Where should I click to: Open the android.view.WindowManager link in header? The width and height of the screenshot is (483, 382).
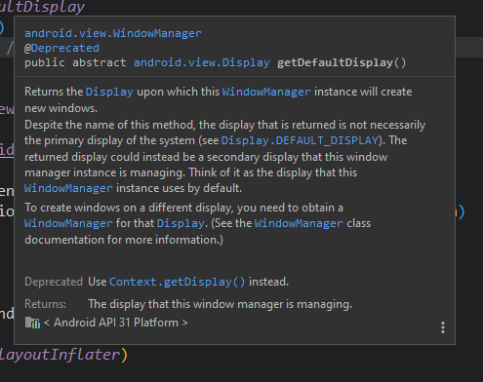click(x=113, y=33)
